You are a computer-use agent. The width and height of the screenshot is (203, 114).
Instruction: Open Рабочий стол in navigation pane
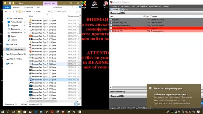(16, 22)
